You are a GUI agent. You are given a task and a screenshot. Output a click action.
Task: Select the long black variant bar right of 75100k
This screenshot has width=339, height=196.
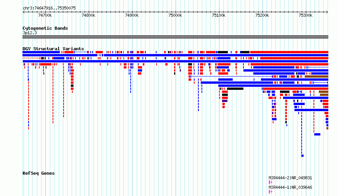click(x=235, y=89)
